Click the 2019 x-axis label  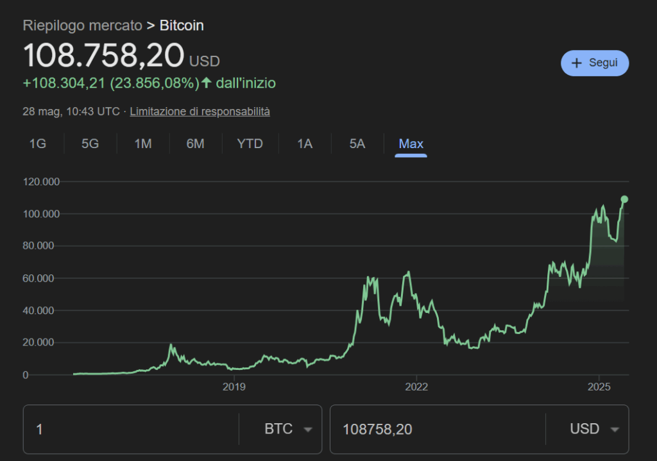tap(234, 387)
